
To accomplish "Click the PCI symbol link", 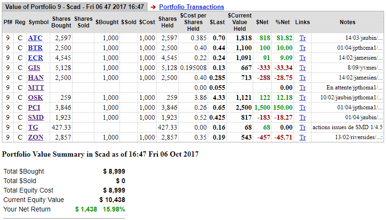I will point(35,107).
